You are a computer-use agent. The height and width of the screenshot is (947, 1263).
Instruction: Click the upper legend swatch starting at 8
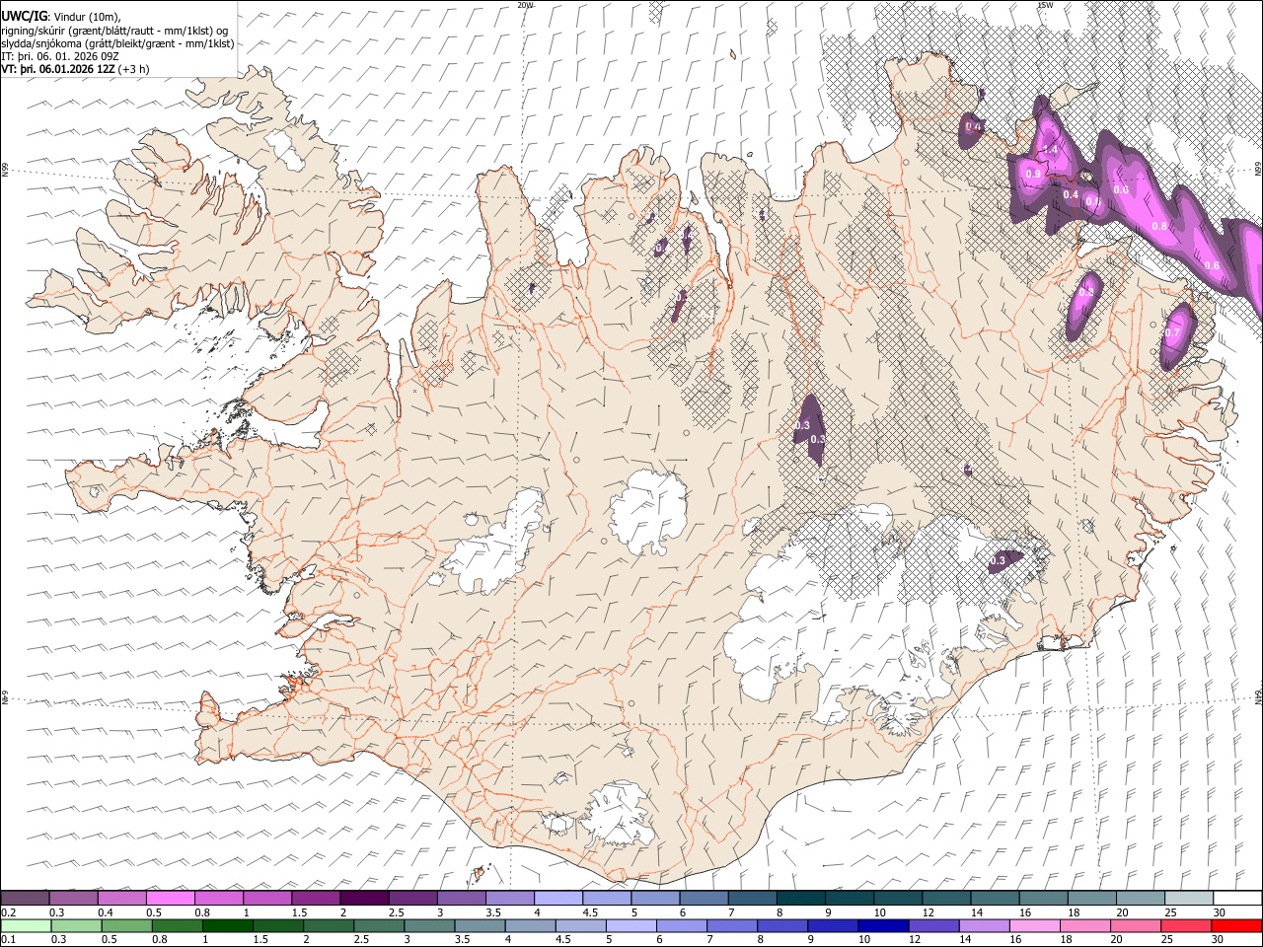point(800,898)
